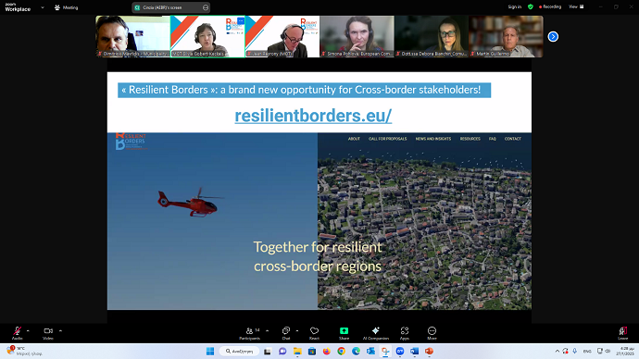Click the resilientborders.eu/ link on the slide
The height and width of the screenshot is (359, 639).
tap(313, 116)
